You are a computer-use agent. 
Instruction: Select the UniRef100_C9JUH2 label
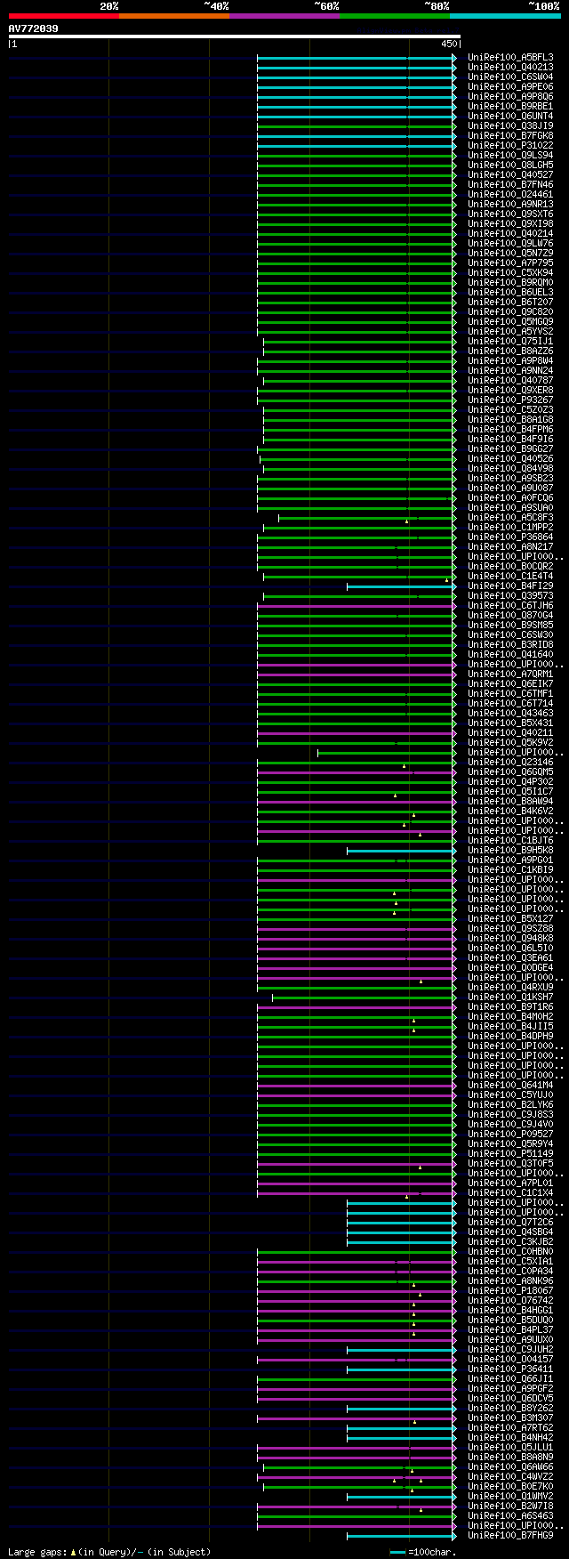tap(510, 1350)
